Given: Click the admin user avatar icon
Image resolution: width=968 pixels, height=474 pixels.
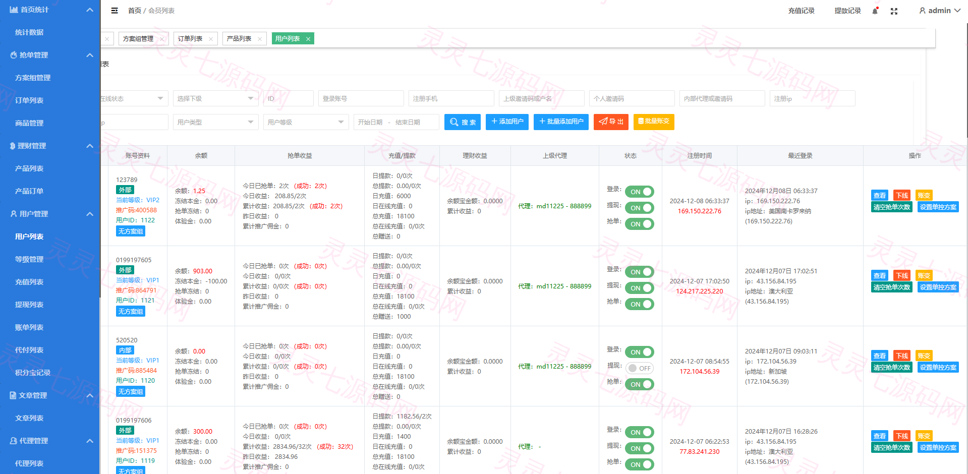Looking at the screenshot, I should pyautogui.click(x=922, y=11).
